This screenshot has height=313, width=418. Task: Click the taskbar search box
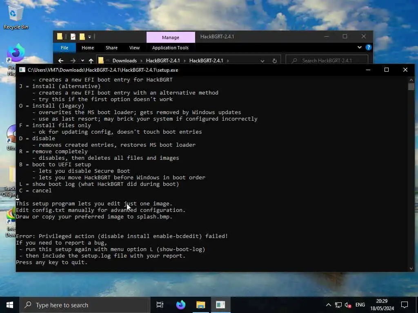pyautogui.click(x=85, y=305)
